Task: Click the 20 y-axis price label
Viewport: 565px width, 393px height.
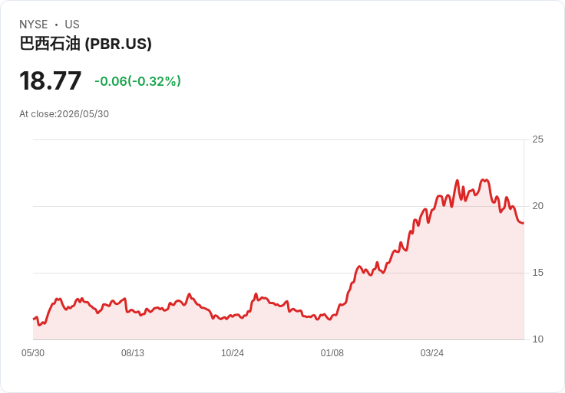Action: click(537, 206)
